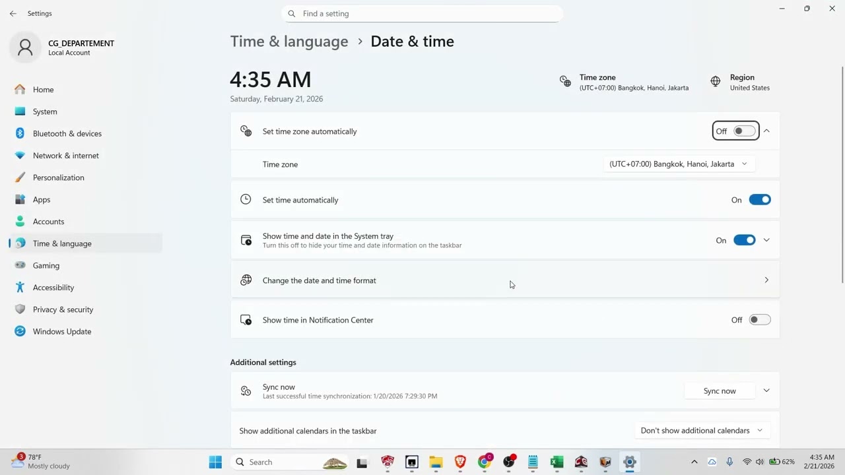Click the OneDrive cloud tray icon
845x475 pixels.
(712, 462)
